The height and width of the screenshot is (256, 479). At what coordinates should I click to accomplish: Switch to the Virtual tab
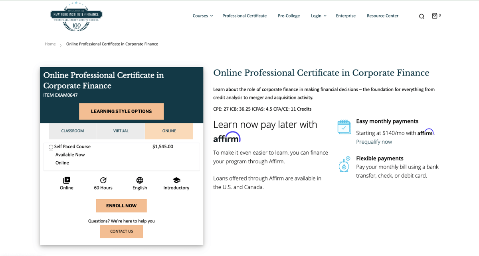pos(121,131)
